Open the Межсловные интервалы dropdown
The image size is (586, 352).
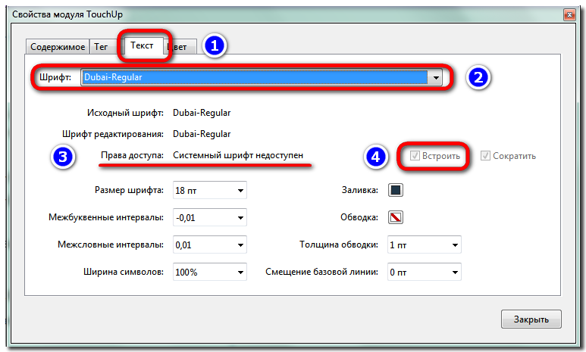point(240,245)
